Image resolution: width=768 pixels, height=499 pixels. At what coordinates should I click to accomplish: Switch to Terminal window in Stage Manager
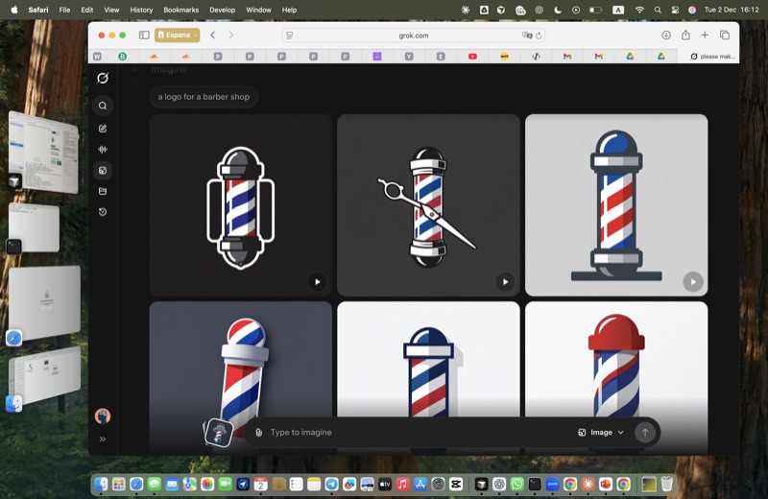point(34,228)
